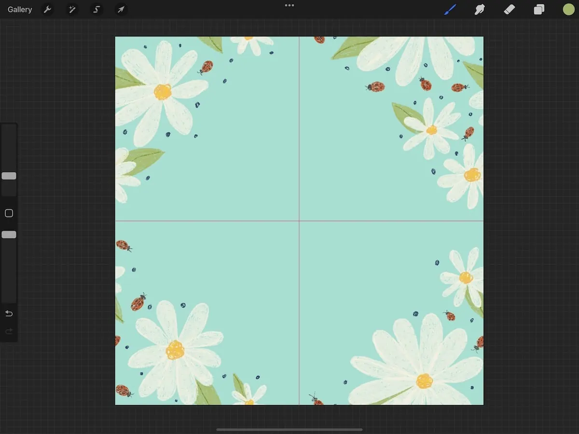Select the Smudge tool

pyautogui.click(x=480, y=10)
